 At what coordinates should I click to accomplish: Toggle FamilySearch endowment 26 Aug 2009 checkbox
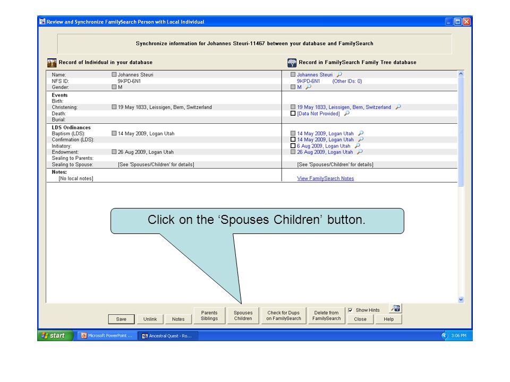293,152
